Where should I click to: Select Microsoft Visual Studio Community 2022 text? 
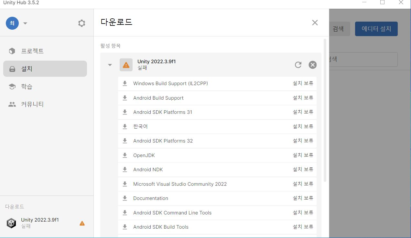click(180, 184)
